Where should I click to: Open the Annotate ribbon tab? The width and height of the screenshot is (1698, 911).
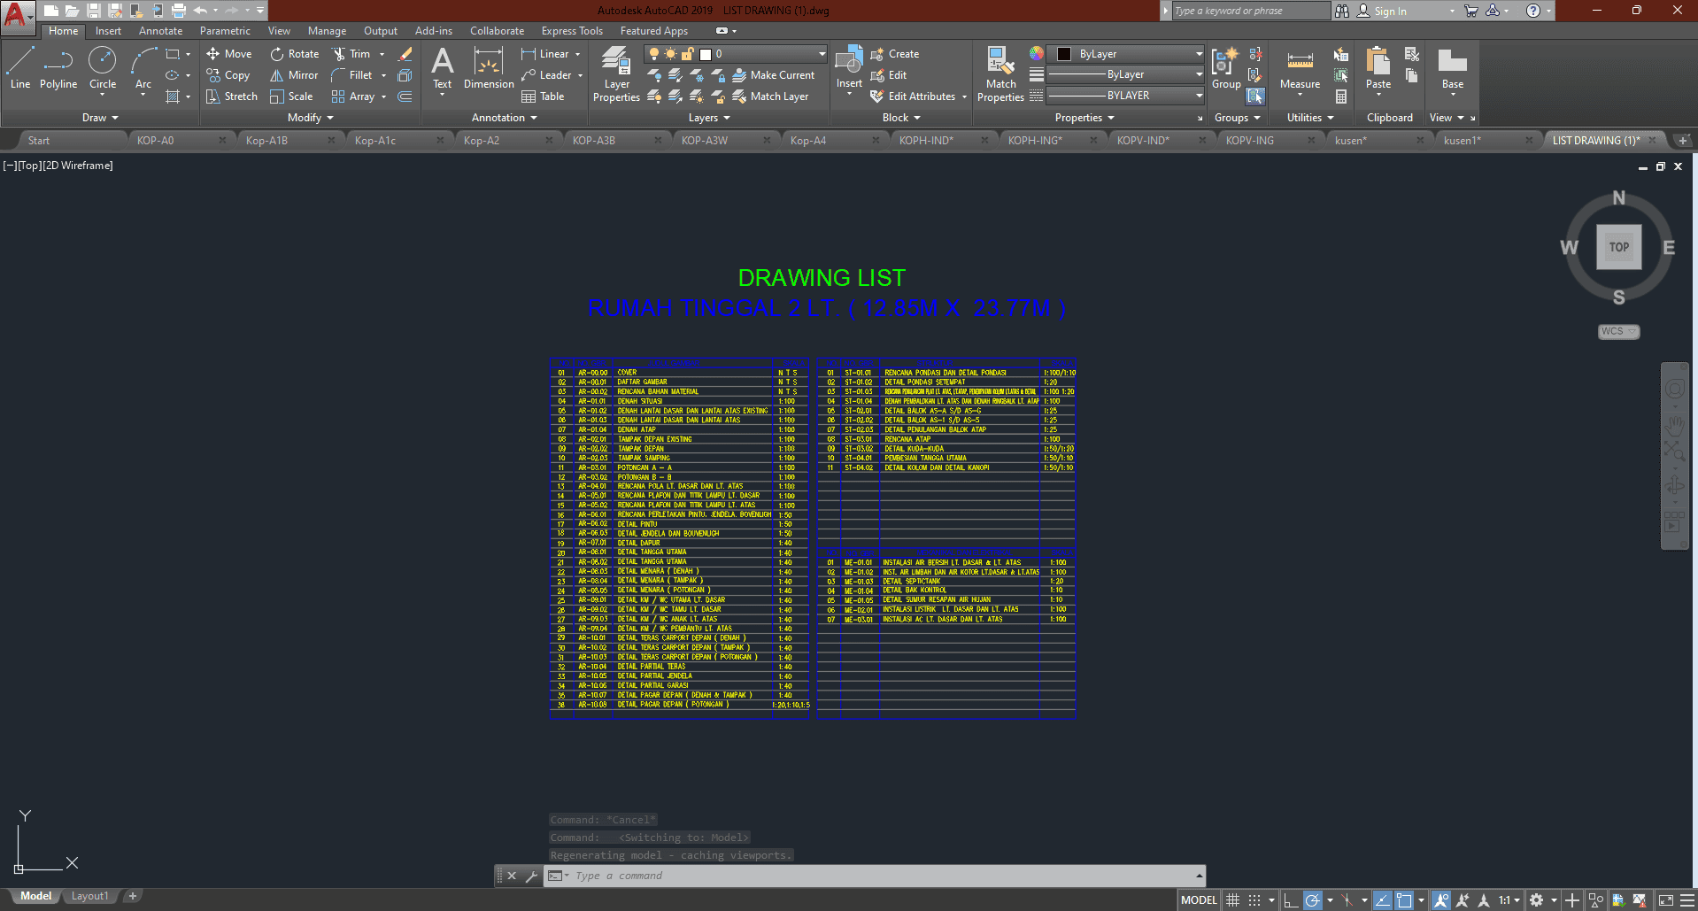[160, 31]
